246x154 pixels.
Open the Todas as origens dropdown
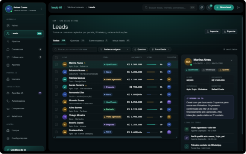(x=114, y=49)
